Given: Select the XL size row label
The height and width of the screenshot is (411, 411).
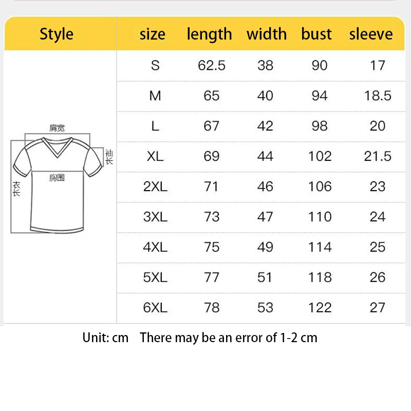Looking at the screenshot, I should (155, 157).
